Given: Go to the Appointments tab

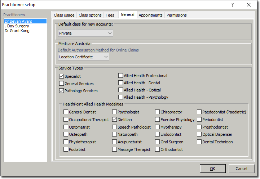Looking at the screenshot, I should pyautogui.click(x=150, y=15).
